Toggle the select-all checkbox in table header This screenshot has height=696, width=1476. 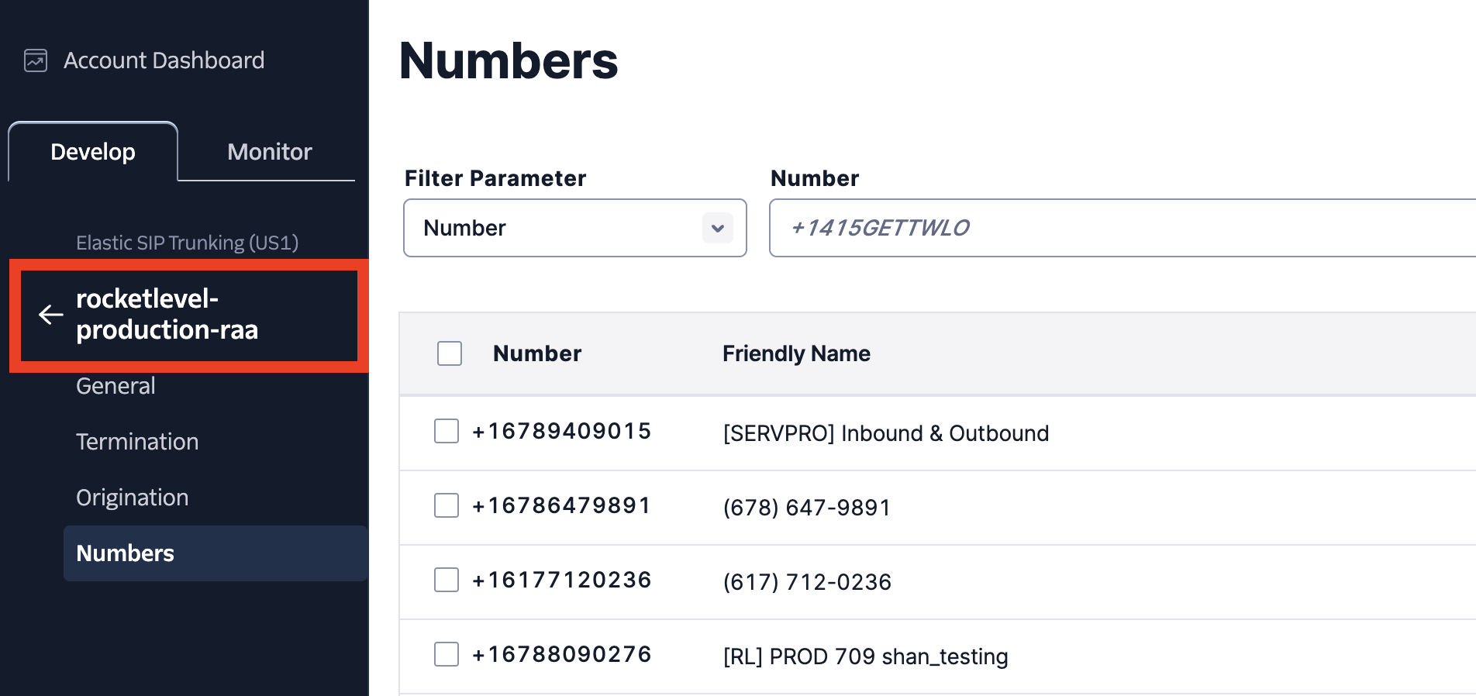point(450,353)
